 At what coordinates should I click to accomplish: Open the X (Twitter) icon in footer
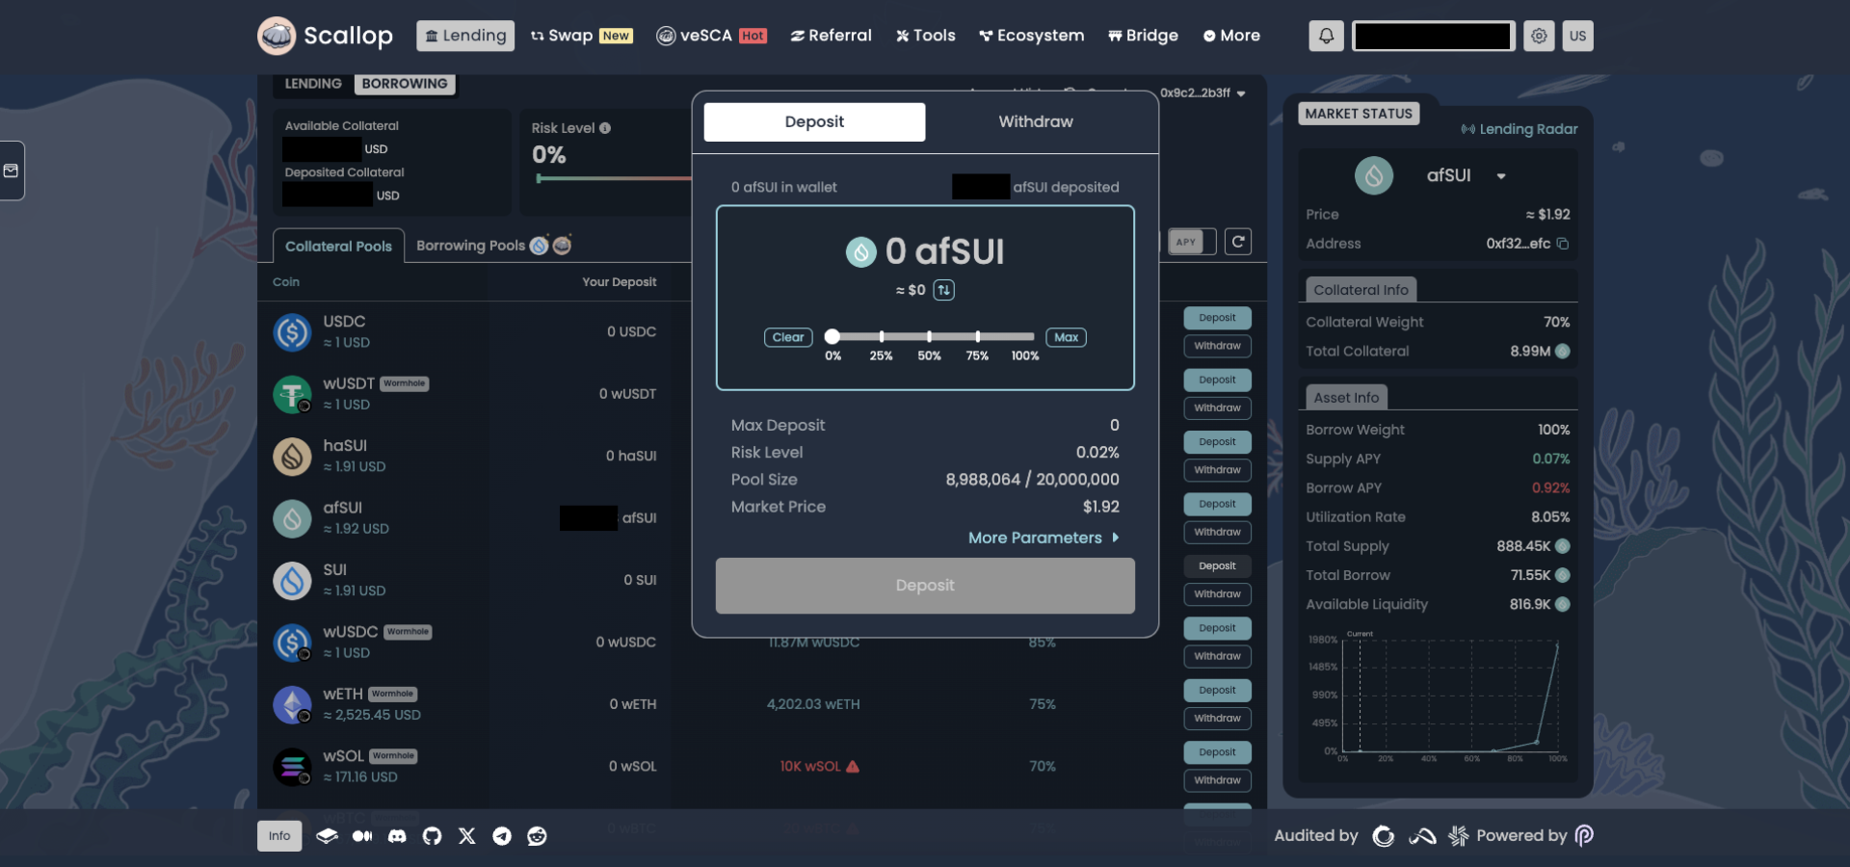[467, 836]
